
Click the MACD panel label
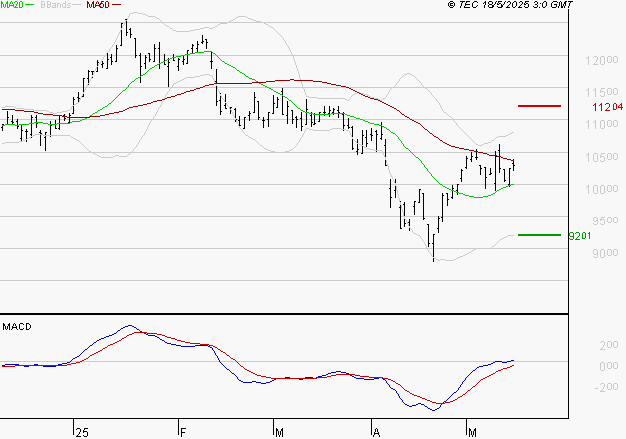tap(17, 327)
